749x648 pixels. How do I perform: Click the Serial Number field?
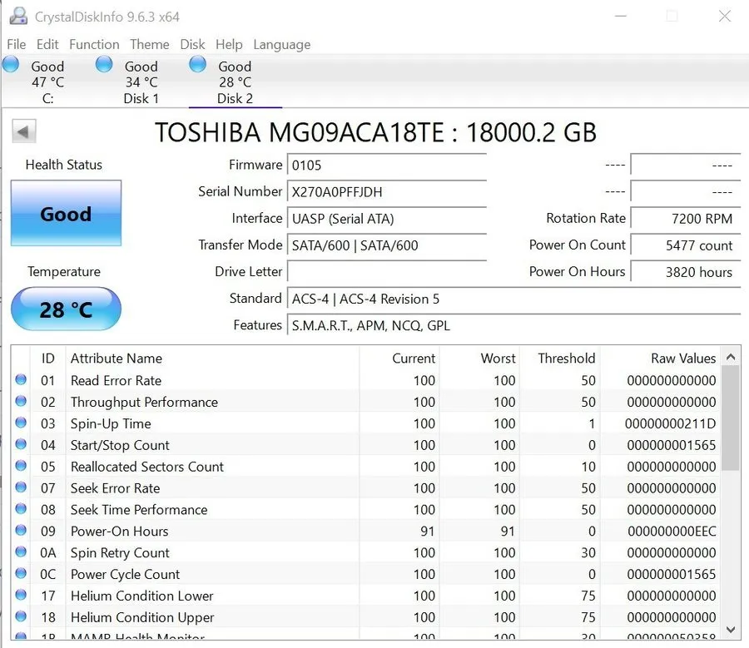tap(386, 192)
